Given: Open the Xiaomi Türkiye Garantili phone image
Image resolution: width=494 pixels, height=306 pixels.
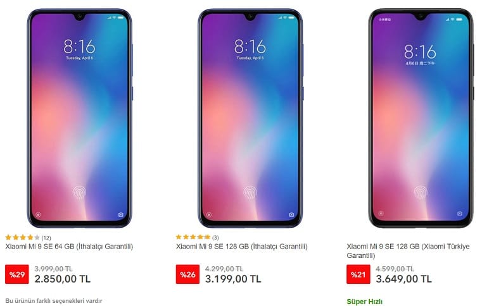Looking at the screenshot, I should (421, 118).
